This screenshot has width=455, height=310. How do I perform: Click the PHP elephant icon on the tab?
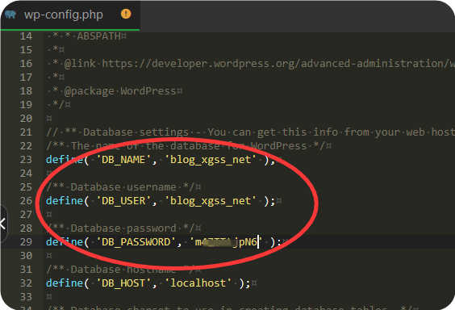click(10, 15)
